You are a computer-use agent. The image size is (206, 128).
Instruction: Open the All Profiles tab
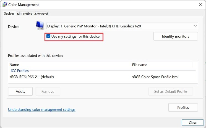(24, 14)
